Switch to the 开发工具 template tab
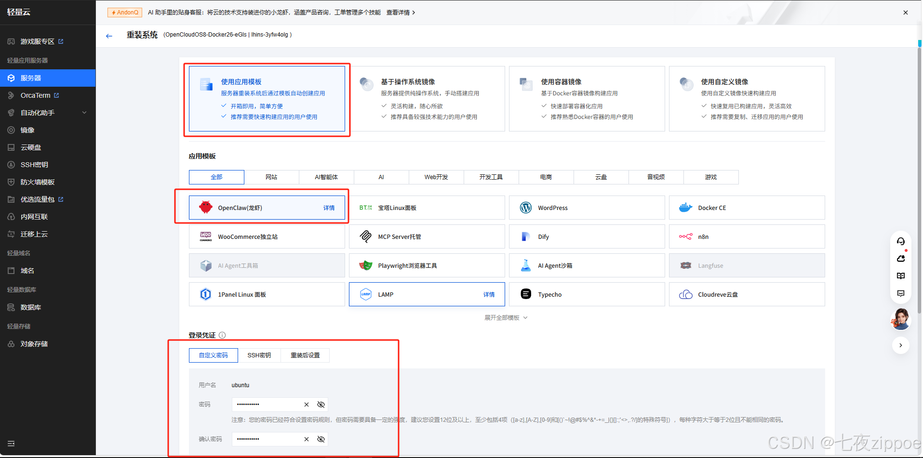Screen dimensions: 923x458 (491, 177)
